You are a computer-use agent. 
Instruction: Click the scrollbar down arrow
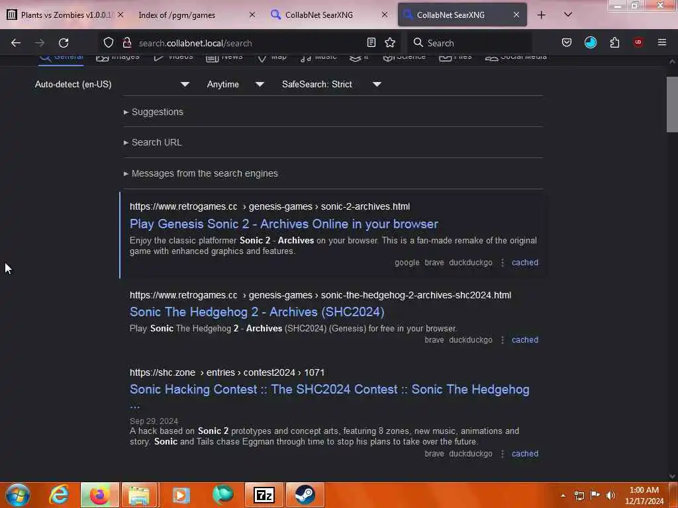click(672, 476)
